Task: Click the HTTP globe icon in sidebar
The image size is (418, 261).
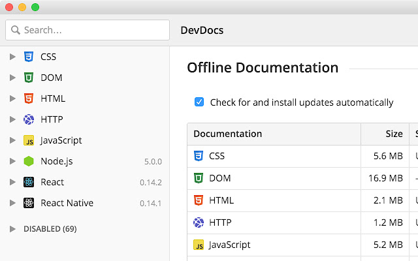Action: [29, 119]
